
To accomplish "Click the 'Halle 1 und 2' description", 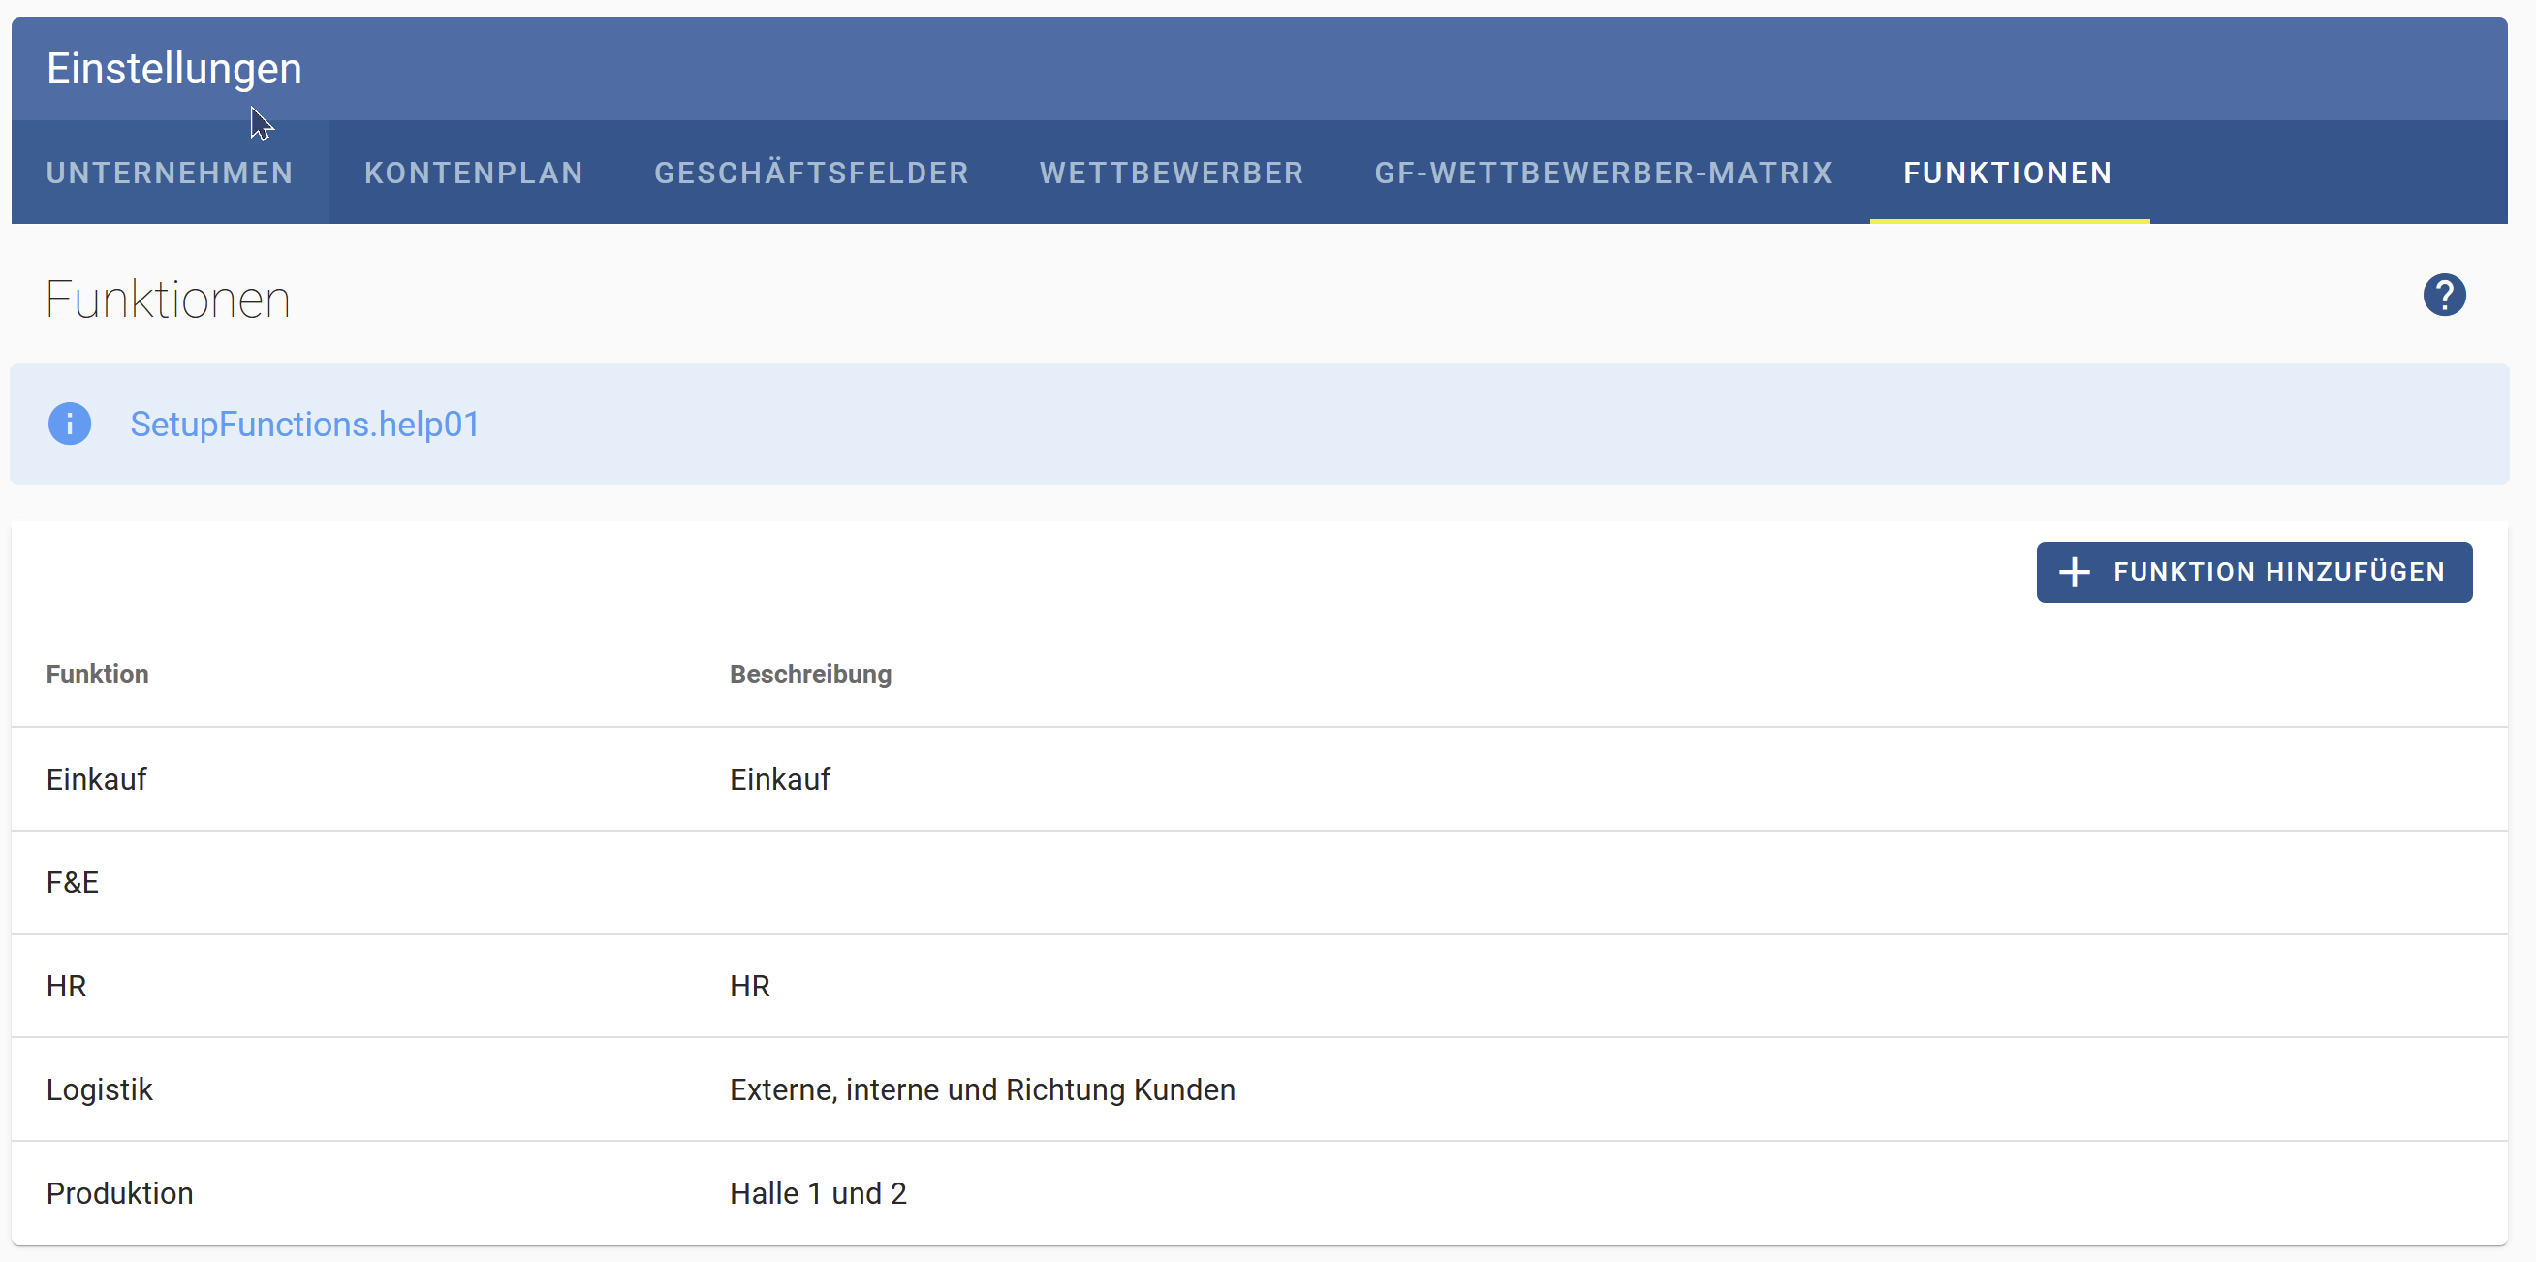I will pyautogui.click(x=818, y=1193).
